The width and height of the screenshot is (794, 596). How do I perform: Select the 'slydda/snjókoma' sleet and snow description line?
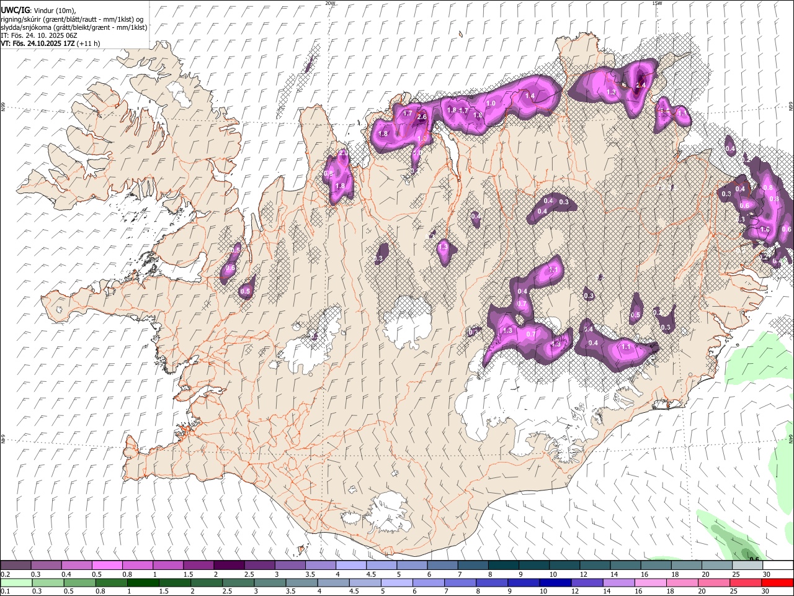[74, 27]
